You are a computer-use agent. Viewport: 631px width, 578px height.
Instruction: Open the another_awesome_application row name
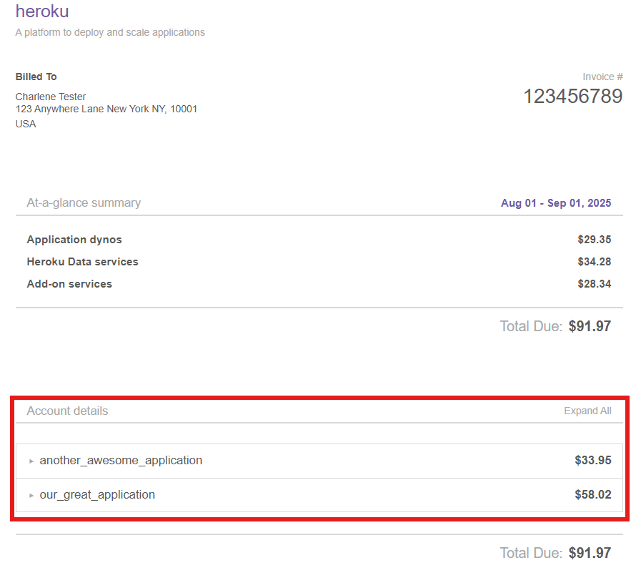[121, 461]
